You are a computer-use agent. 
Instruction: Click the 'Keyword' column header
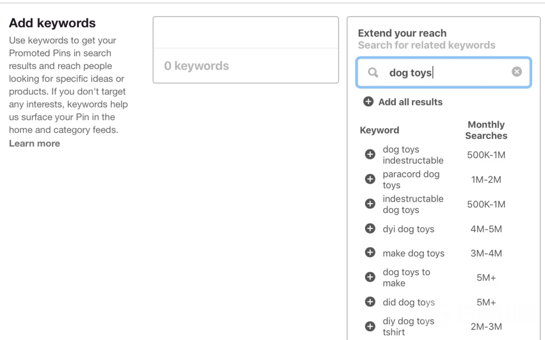(x=379, y=130)
